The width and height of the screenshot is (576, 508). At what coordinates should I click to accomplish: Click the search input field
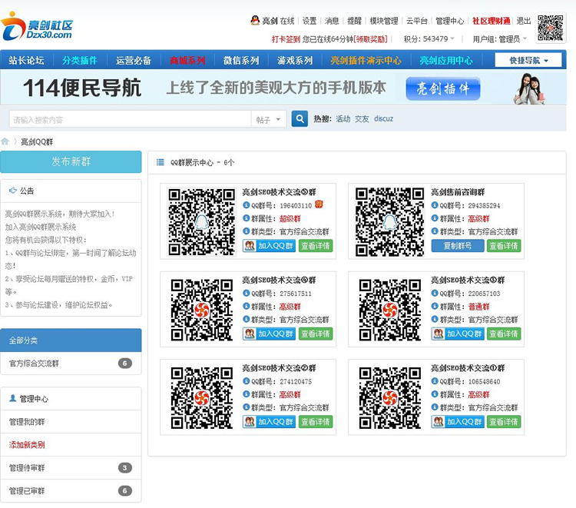pos(130,119)
